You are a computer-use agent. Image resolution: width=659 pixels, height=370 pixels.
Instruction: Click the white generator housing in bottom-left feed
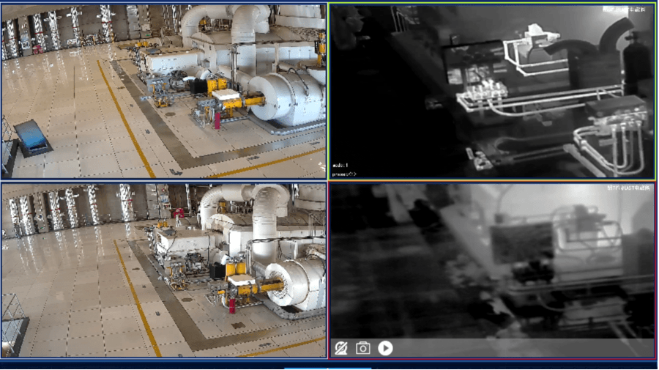(297, 282)
